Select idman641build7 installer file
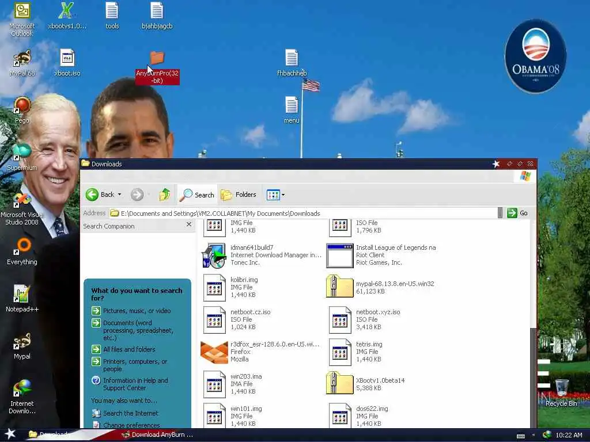This screenshot has width=590, height=442. click(262, 255)
